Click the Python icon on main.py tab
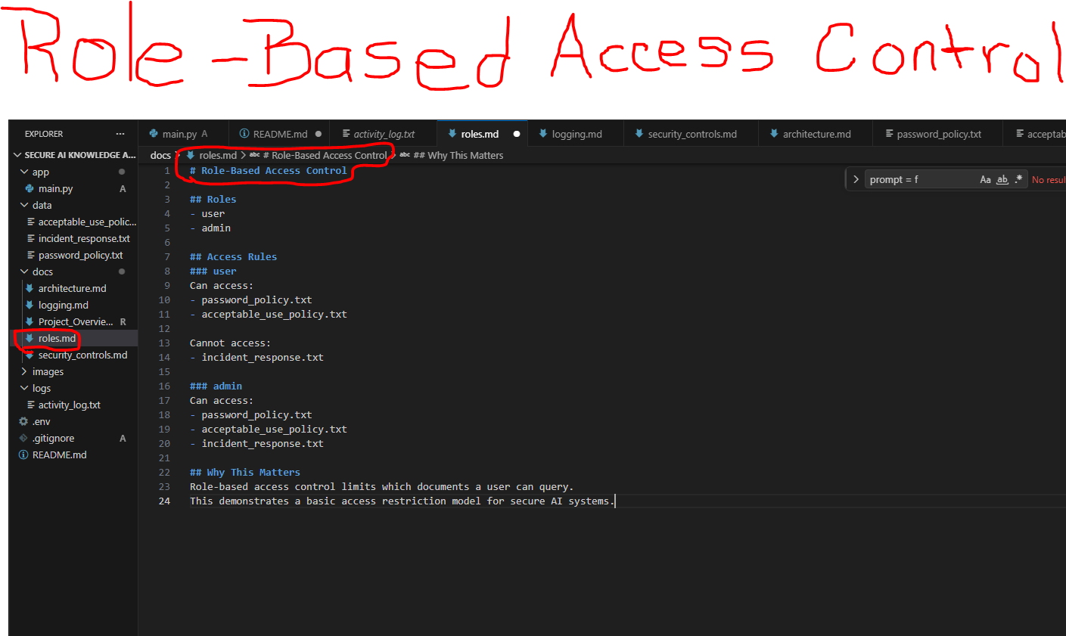1066x636 pixels. click(154, 134)
